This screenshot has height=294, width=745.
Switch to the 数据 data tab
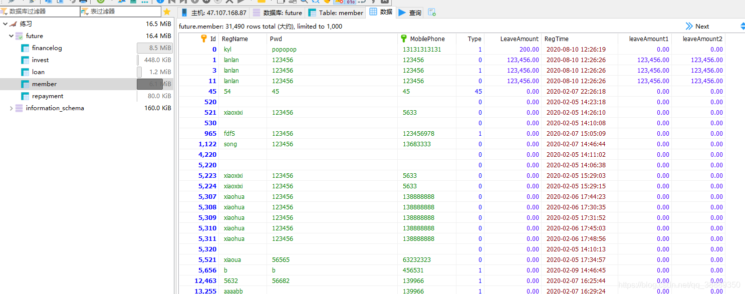pyautogui.click(x=381, y=12)
